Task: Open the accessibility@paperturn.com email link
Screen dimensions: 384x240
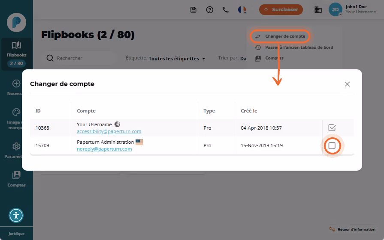Action: (x=109, y=131)
